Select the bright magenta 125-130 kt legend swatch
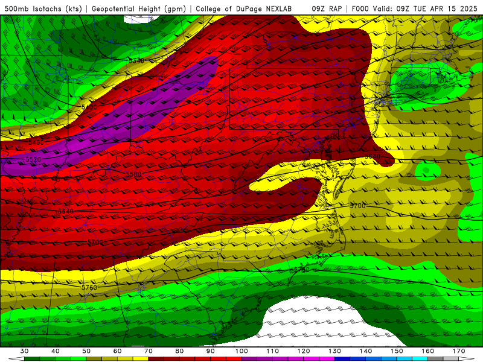The height and width of the screenshot is (362, 483). click(327, 359)
